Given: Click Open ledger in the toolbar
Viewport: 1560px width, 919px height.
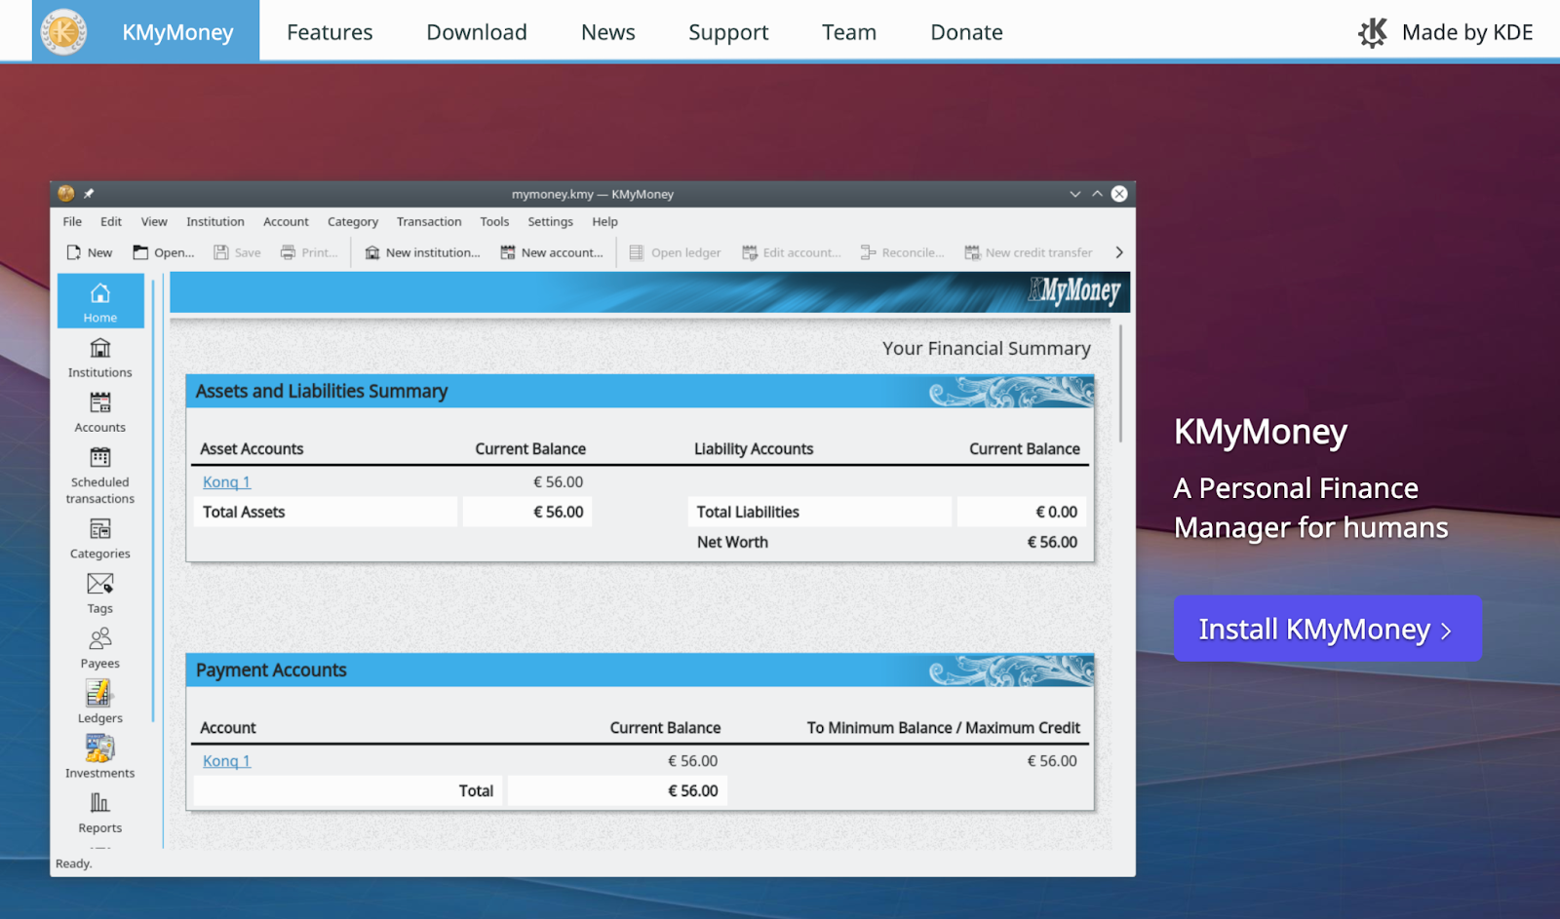Looking at the screenshot, I should point(675,252).
